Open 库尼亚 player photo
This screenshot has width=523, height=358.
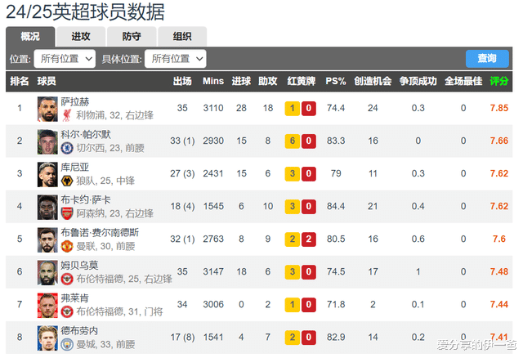pos(47,174)
